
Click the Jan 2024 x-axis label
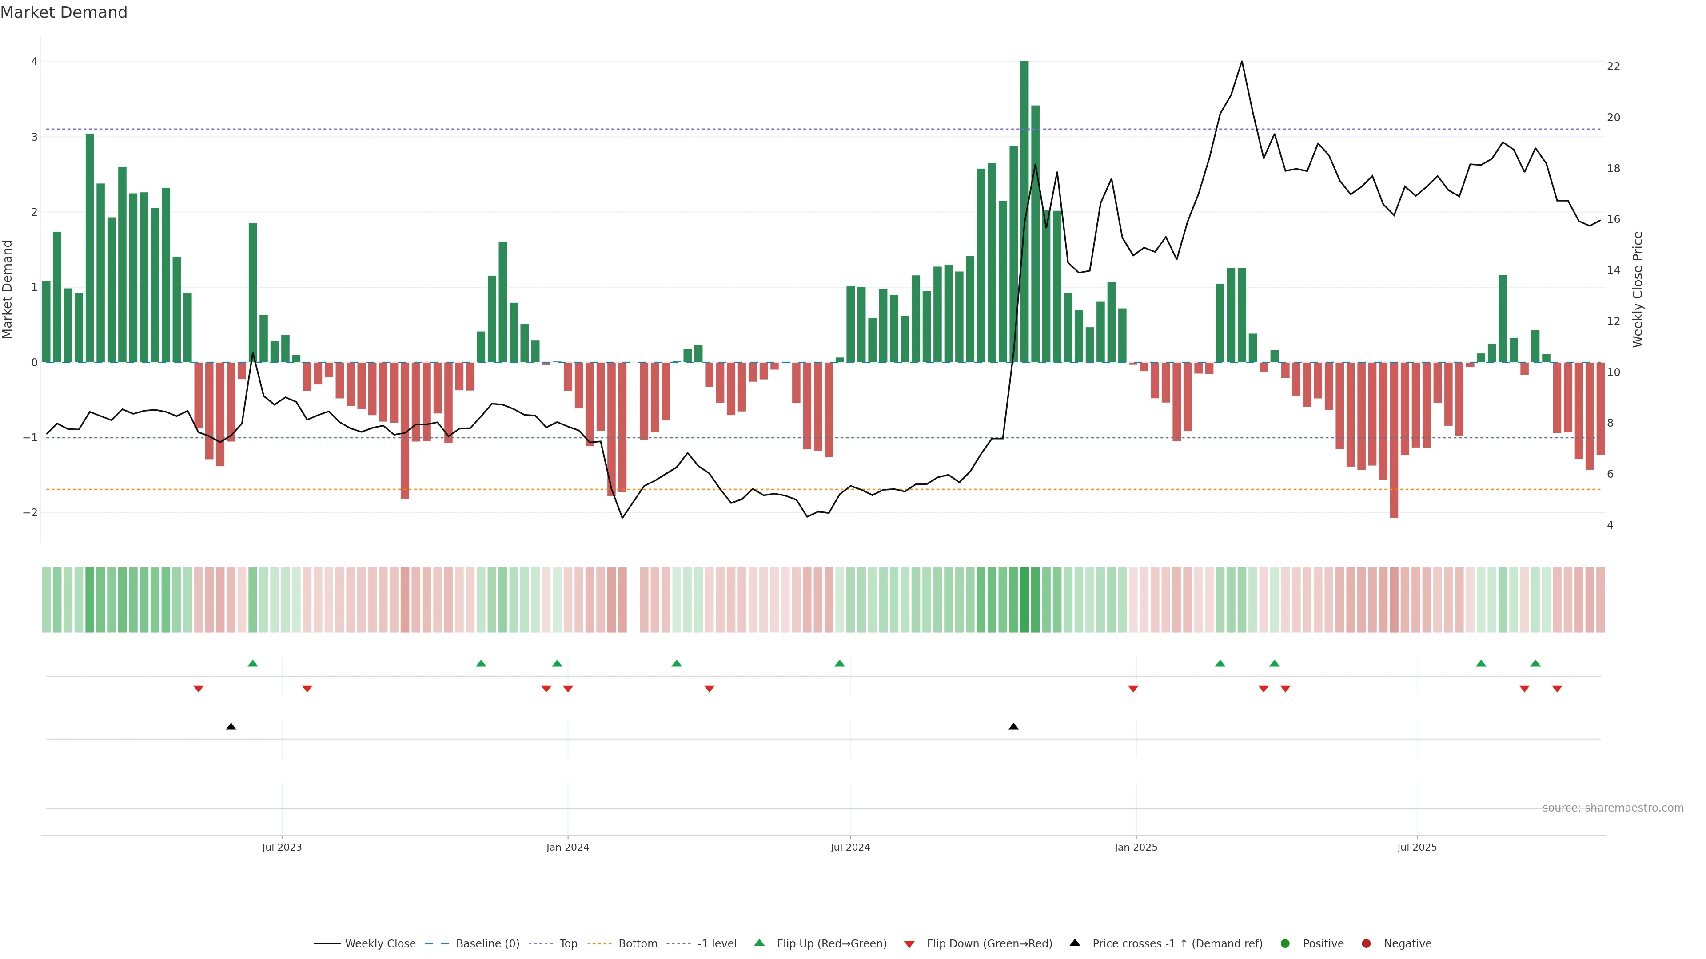pyautogui.click(x=568, y=847)
